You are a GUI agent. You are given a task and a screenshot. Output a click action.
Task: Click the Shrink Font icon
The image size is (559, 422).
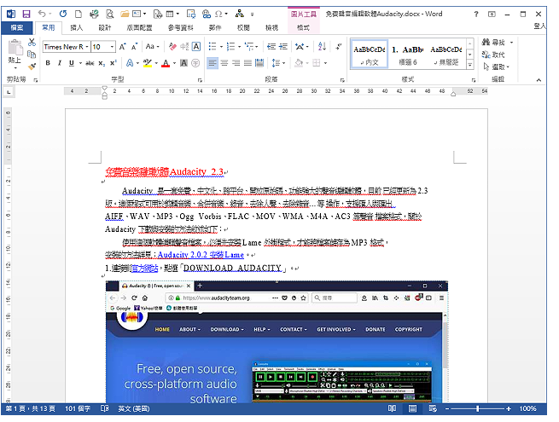pyautogui.click(x=134, y=47)
